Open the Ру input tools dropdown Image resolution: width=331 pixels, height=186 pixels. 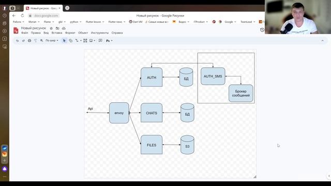pyautogui.click(x=109, y=41)
